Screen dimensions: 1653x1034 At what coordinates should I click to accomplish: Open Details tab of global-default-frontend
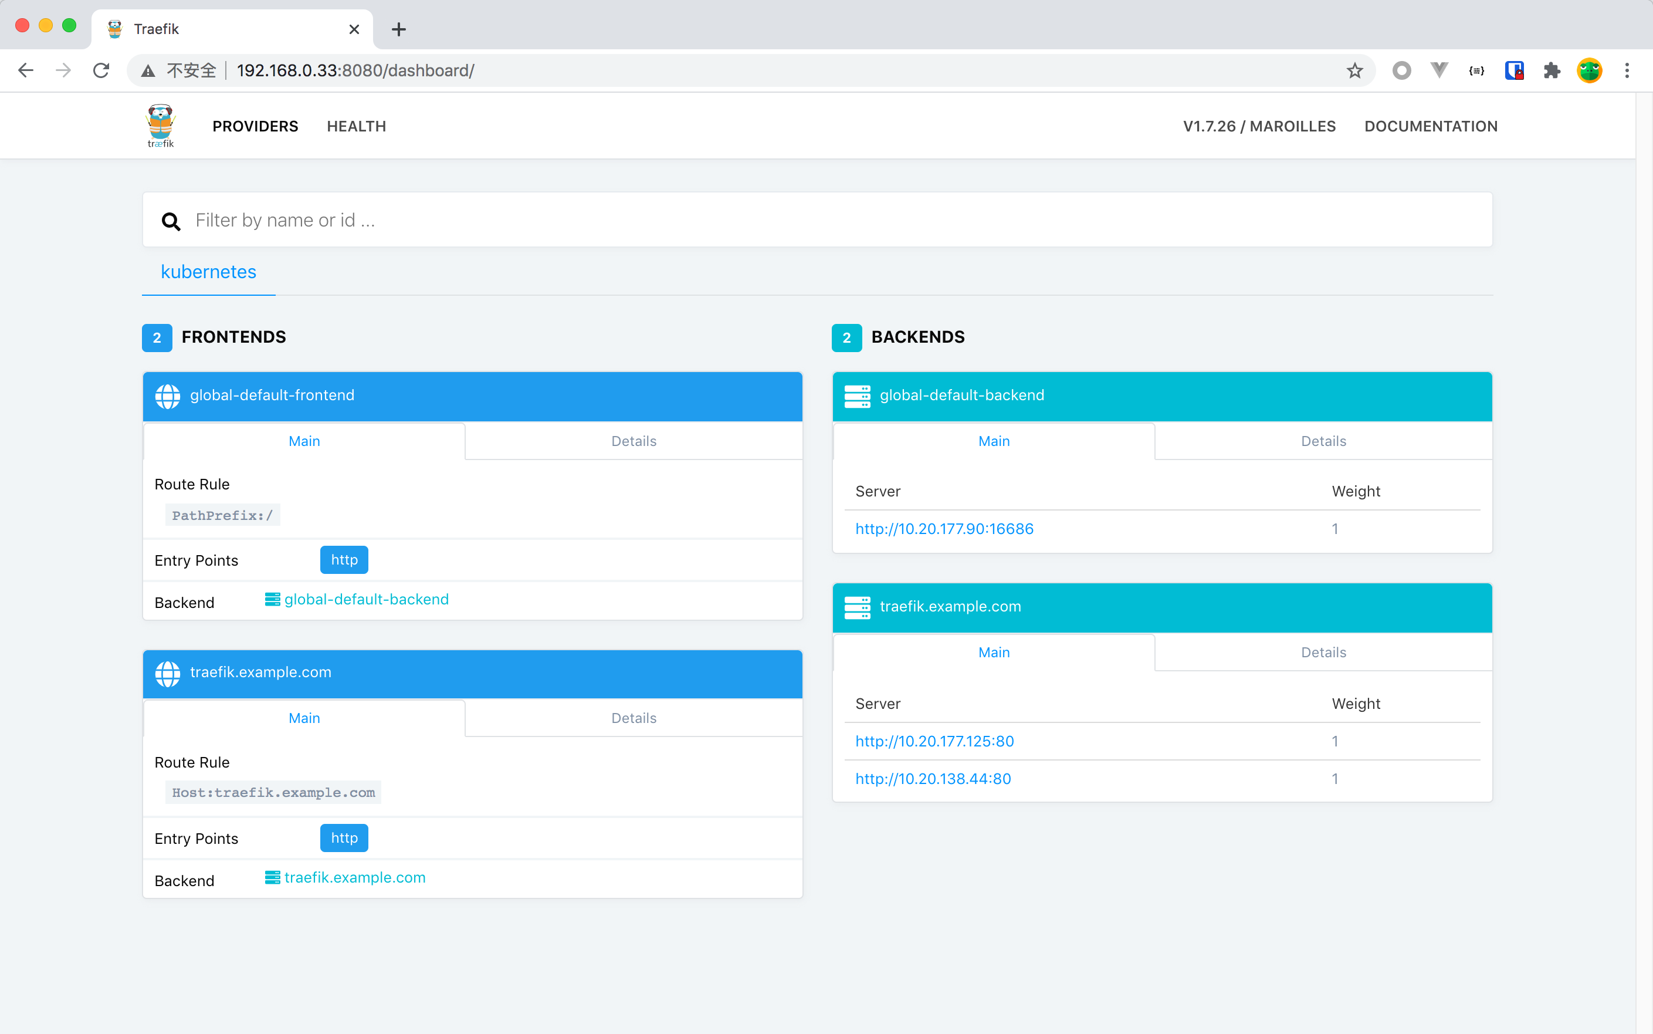[634, 441]
